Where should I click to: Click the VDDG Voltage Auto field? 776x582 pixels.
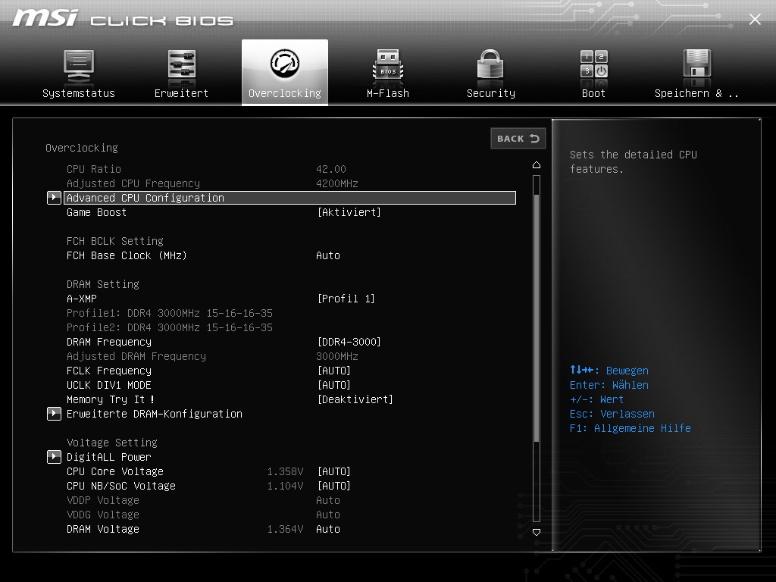click(328, 515)
